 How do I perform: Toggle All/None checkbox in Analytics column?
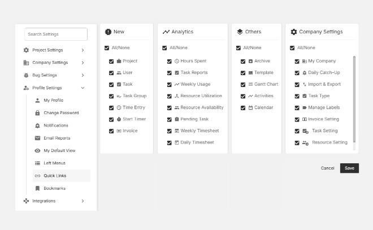click(164, 48)
